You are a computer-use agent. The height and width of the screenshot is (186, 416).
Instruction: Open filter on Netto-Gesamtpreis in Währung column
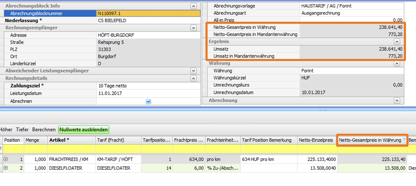tap(404, 140)
